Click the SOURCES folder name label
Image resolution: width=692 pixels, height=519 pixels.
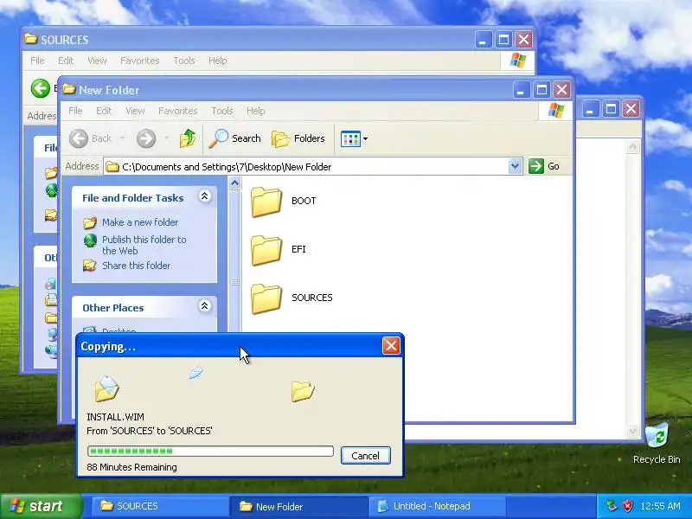312,298
